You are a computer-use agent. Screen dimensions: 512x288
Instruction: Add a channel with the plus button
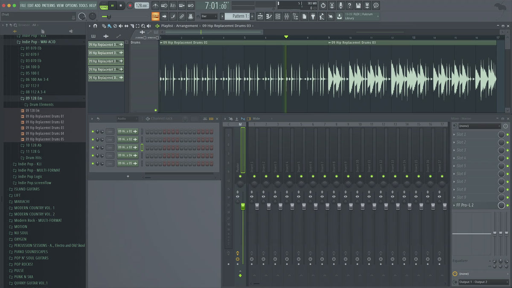coord(128,176)
